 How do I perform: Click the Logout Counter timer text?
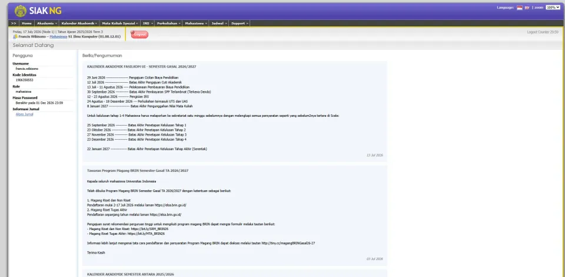(543, 32)
